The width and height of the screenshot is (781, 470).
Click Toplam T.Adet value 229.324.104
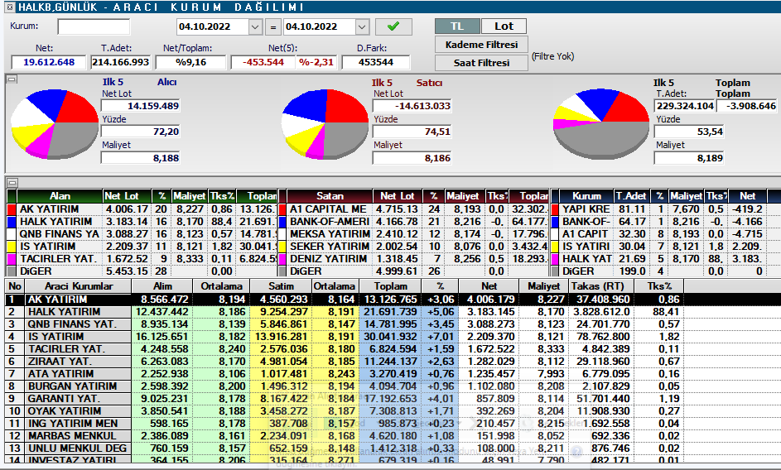[685, 106]
